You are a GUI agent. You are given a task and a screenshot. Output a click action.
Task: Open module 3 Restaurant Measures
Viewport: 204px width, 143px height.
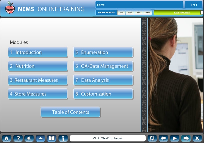[38, 80]
